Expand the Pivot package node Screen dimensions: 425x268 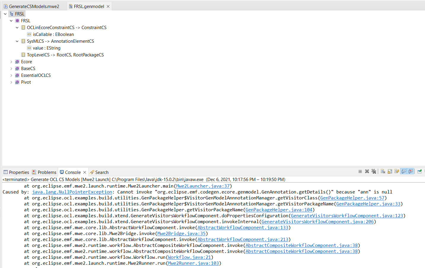[x=11, y=82]
